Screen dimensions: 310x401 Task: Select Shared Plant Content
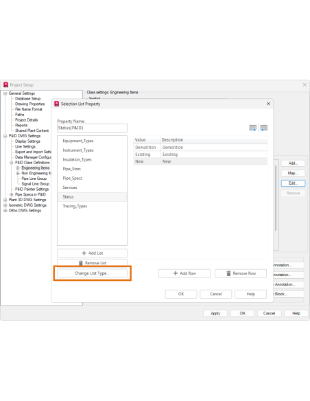click(32, 130)
